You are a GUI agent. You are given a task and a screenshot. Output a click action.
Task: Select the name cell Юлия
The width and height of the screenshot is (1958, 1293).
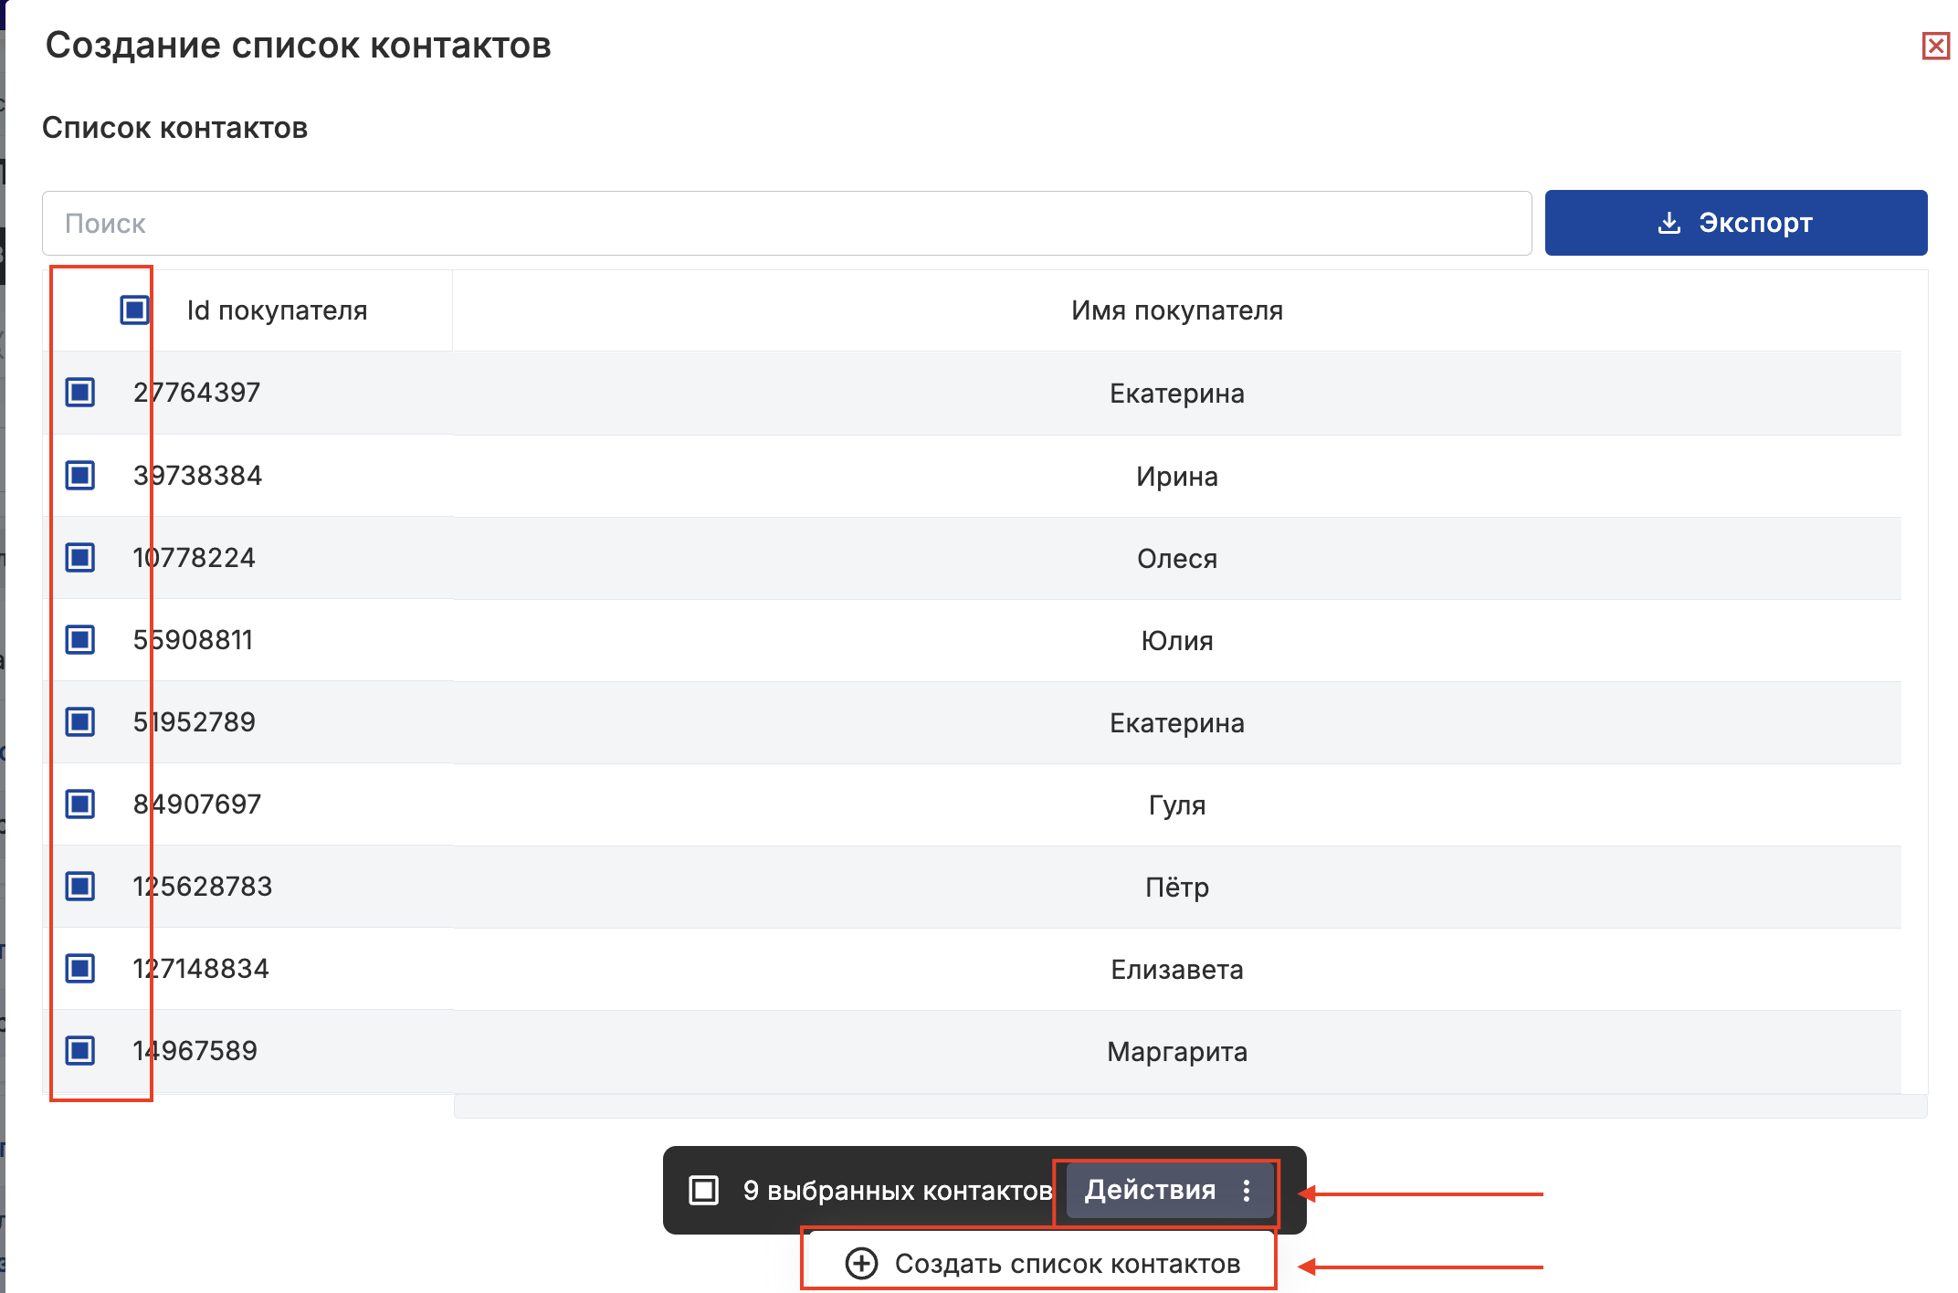click(x=1177, y=640)
